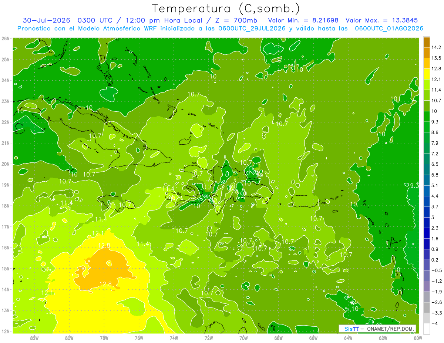Click the 'Temperatura (C,somb.)' chart title
The width and height of the screenshot is (444, 343).
226,9
